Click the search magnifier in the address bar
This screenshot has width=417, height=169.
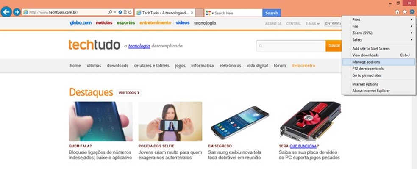[110, 12]
